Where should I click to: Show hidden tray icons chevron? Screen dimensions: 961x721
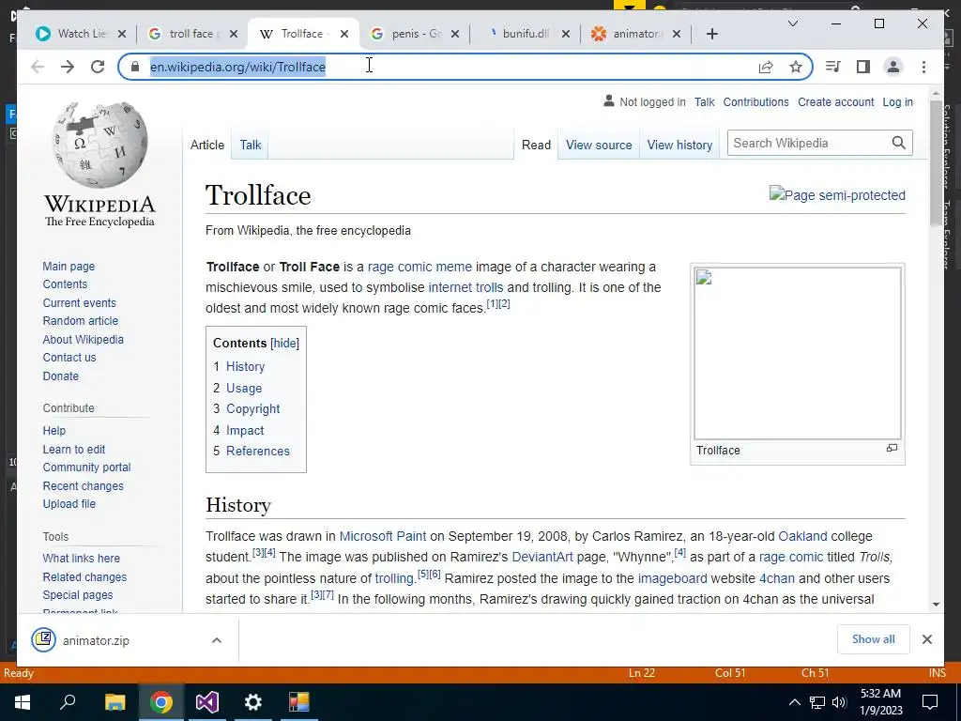794,702
